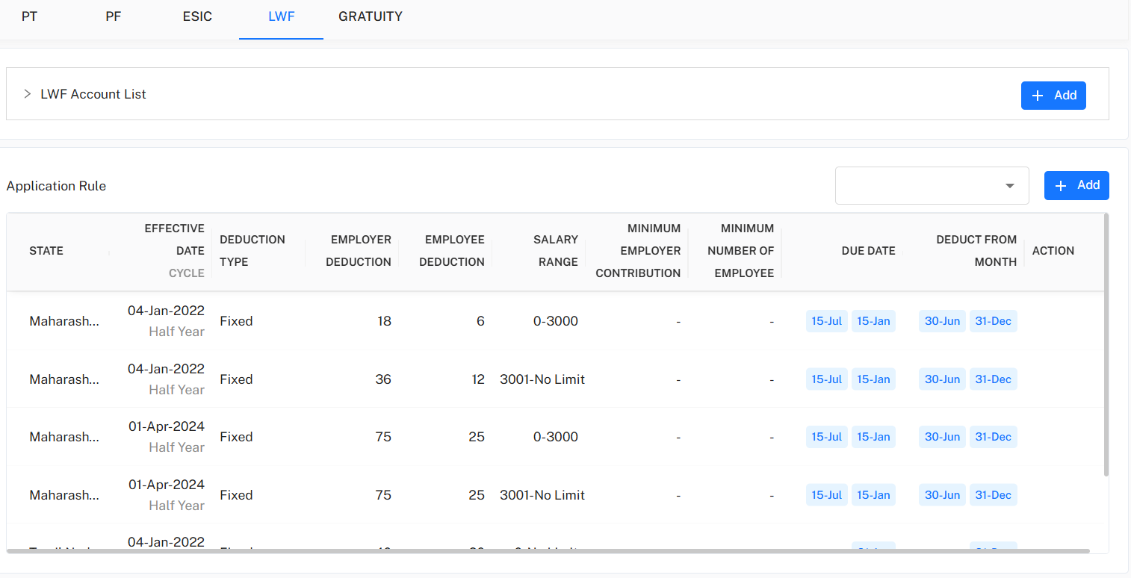Switch to the PT tab
Viewport: 1131px width, 578px height.
tap(29, 16)
